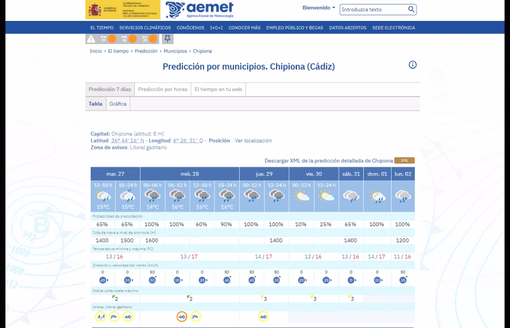The image size is (510, 328).
Task: Click Tuesday 12-18 h weather icon
Action: pos(103,197)
